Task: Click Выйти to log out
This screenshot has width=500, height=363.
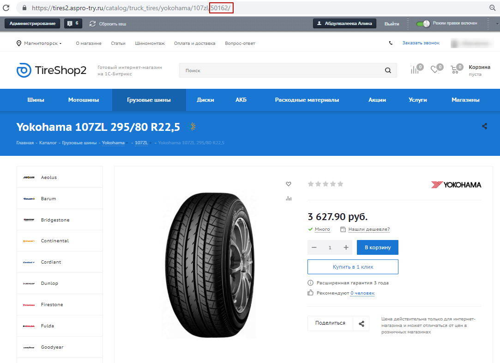Action: tap(392, 24)
